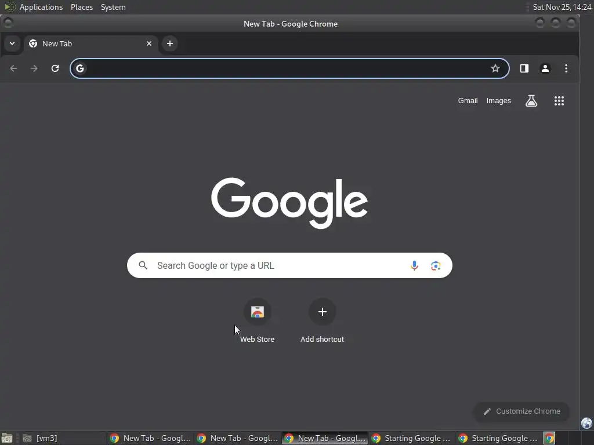The image size is (594, 445).
Task: Close the New Tab tab
Action: click(149, 43)
